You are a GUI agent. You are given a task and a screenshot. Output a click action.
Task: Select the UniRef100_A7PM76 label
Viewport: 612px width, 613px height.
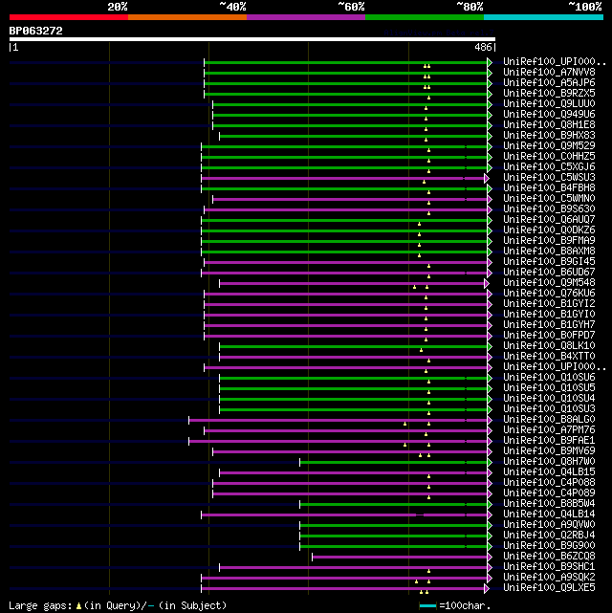tap(549, 430)
